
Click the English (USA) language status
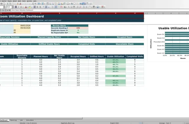tap(115, 123)
